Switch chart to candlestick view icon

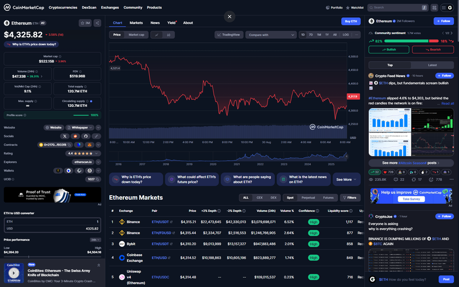coord(168,35)
